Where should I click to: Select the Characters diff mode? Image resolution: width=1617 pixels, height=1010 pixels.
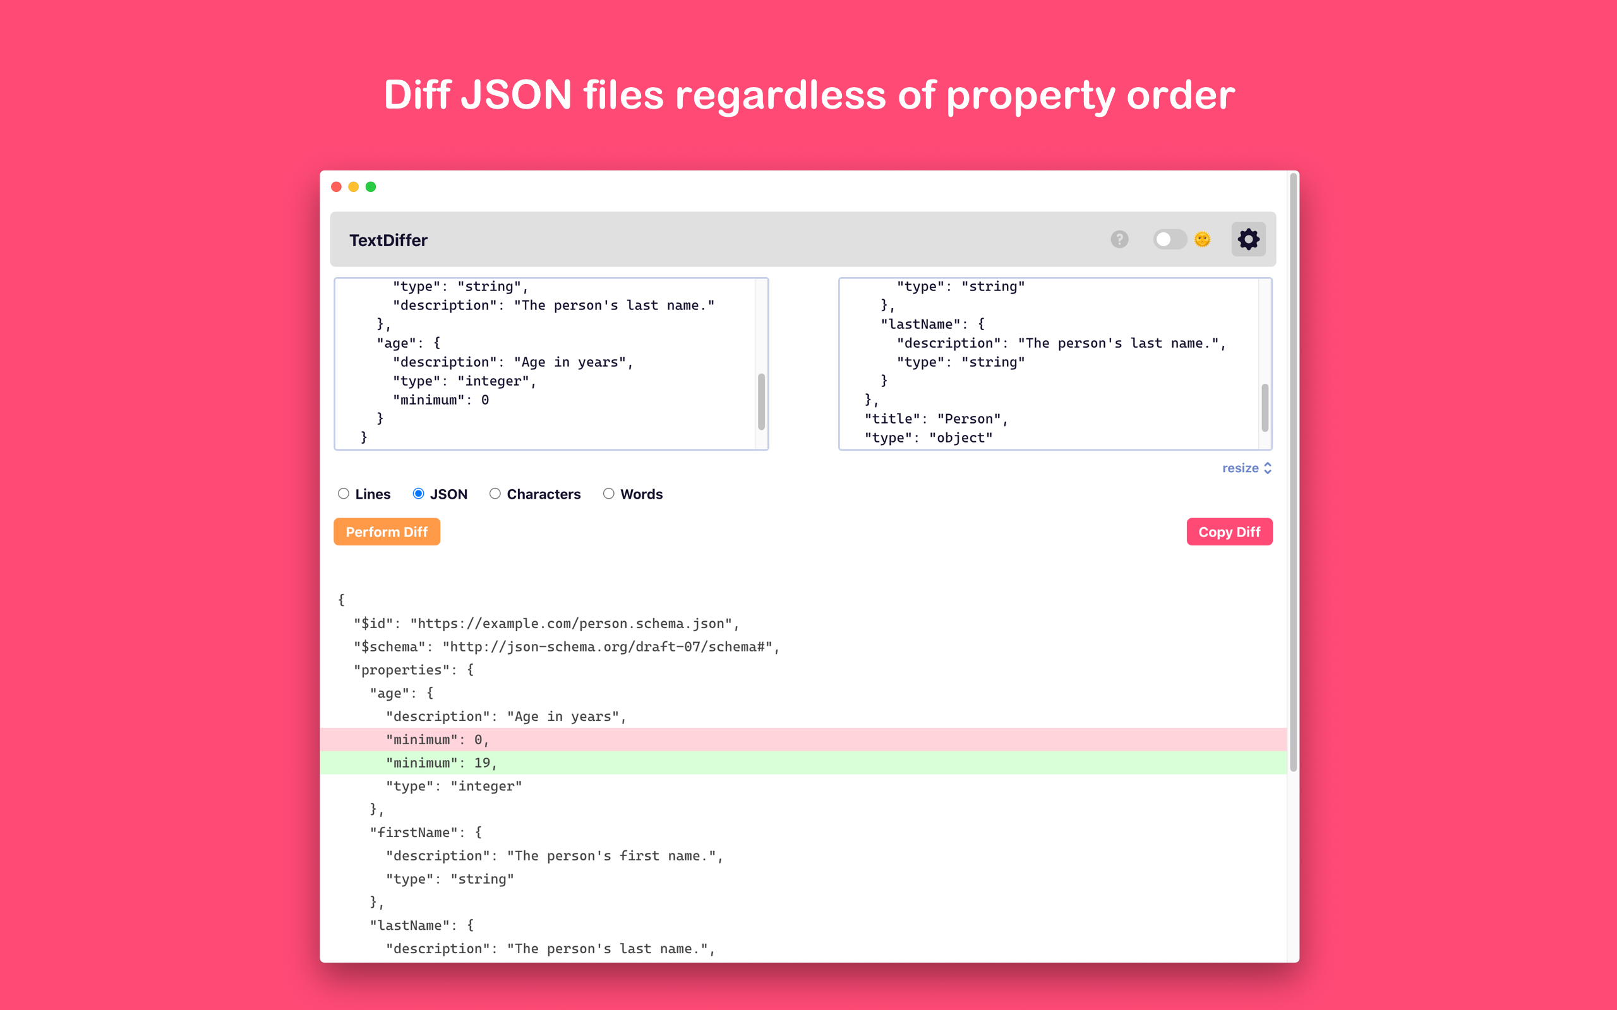tap(495, 494)
